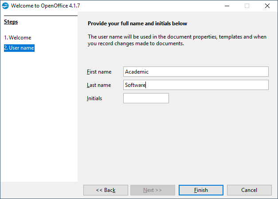The width and height of the screenshot is (278, 199).
Task: Click the OpenOffice logo icon in title bar
Action: pyautogui.click(x=5, y=6)
